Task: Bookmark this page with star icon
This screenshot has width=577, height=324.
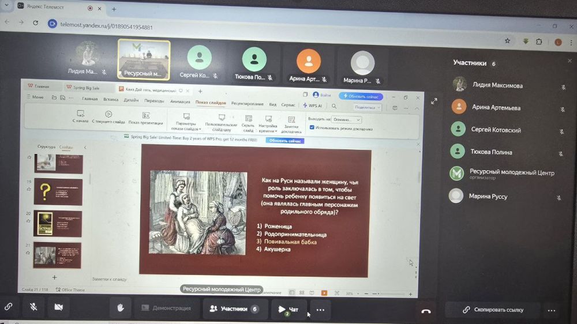Action: tap(507, 41)
